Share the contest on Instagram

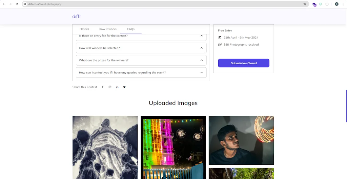click(110, 87)
